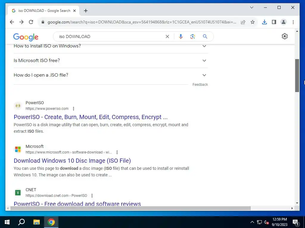Click the scroll-down arrow of the page
Viewport: 305px width, 228px height.
297,203
